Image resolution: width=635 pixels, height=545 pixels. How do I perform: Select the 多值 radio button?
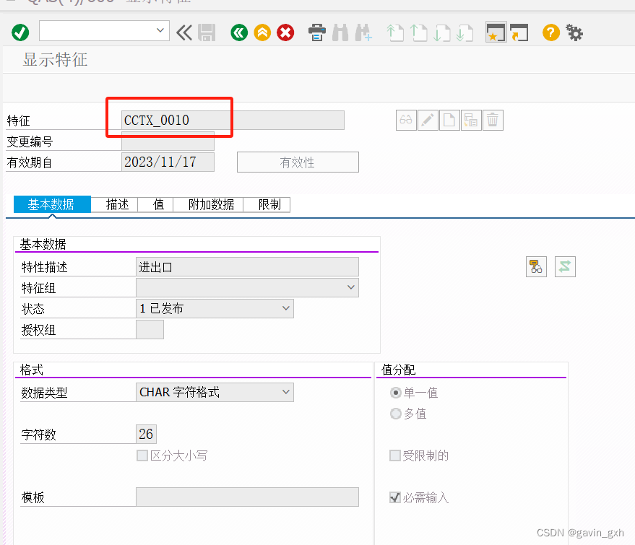(397, 414)
